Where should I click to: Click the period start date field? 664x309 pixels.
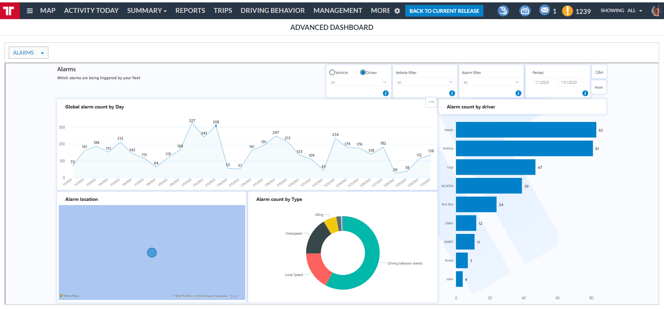coord(544,82)
